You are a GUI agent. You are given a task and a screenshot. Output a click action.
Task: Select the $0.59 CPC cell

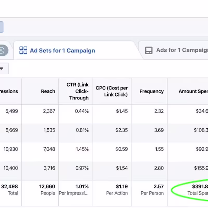point(122,149)
